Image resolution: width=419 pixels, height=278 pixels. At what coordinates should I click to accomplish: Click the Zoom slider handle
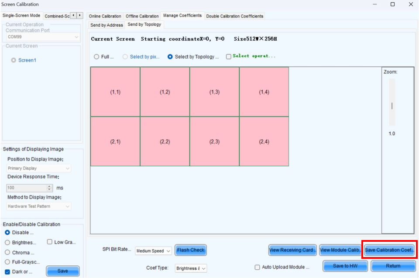click(392, 106)
